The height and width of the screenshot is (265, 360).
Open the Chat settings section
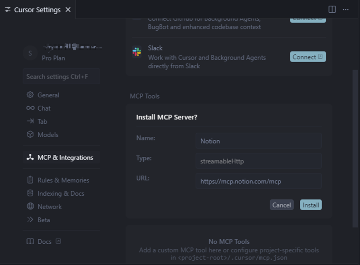tap(43, 108)
